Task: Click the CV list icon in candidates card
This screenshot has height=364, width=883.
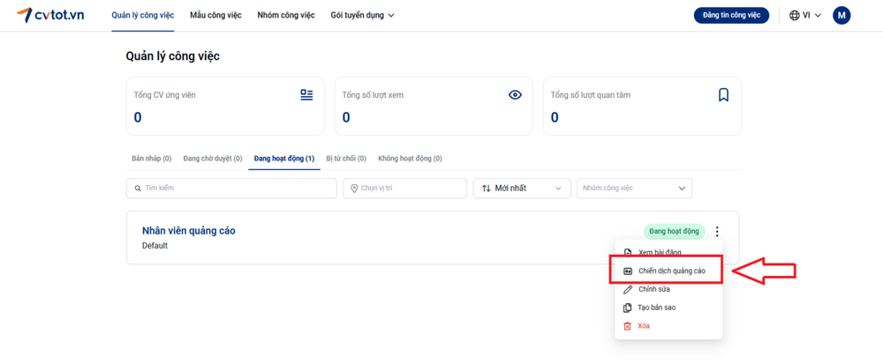Action: 306,95
